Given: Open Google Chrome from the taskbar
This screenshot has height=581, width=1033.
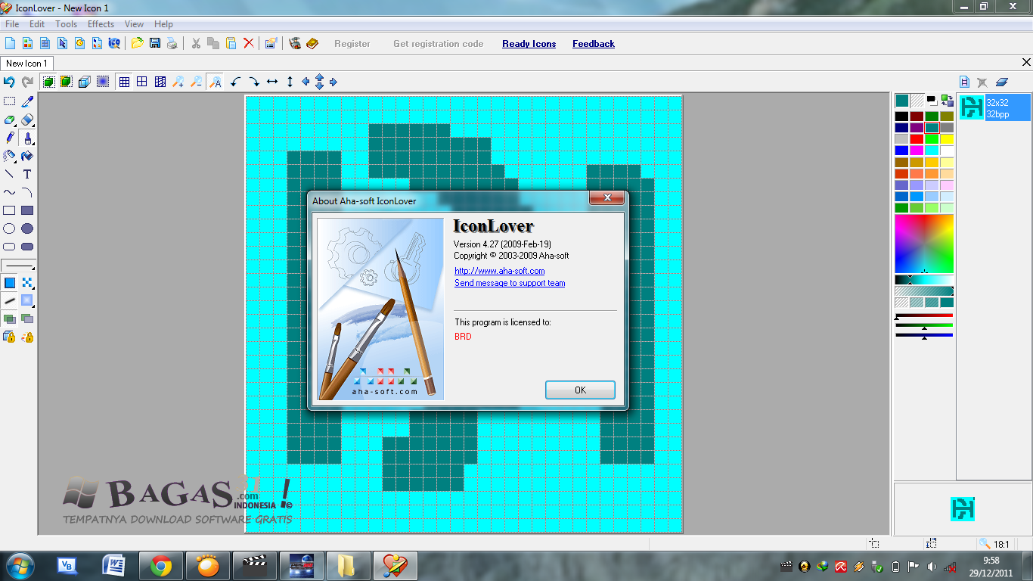Looking at the screenshot, I should pyautogui.click(x=160, y=566).
